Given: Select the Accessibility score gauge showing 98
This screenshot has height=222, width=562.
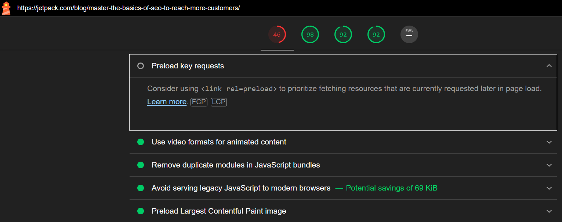Looking at the screenshot, I should (310, 35).
